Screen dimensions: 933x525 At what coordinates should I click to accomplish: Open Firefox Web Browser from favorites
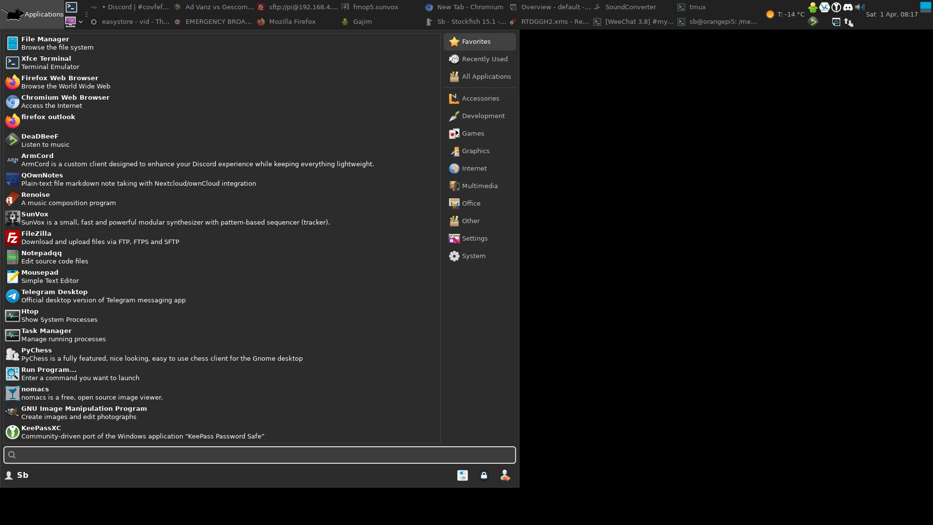point(222,82)
